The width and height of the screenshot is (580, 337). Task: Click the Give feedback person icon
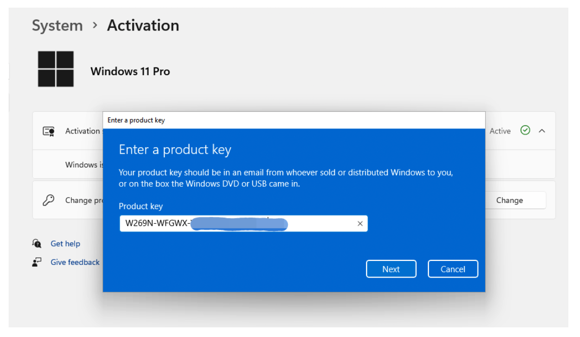(x=37, y=262)
